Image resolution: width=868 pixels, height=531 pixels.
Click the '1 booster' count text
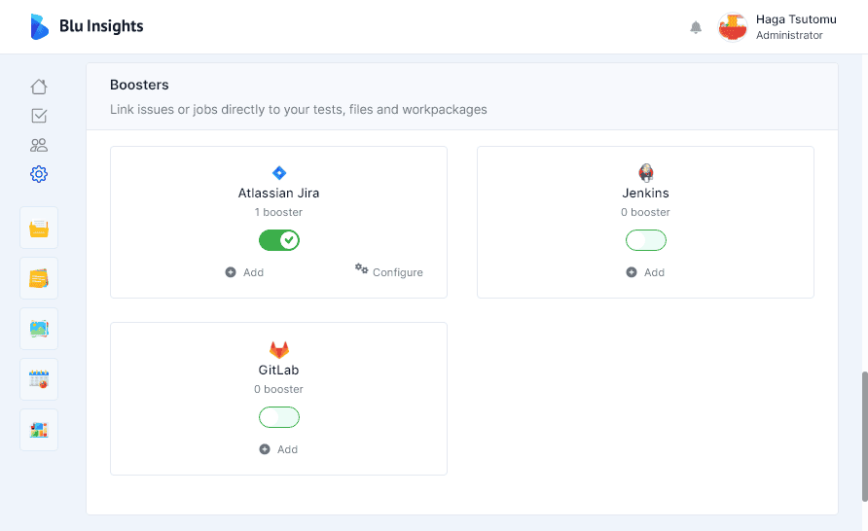[278, 212]
